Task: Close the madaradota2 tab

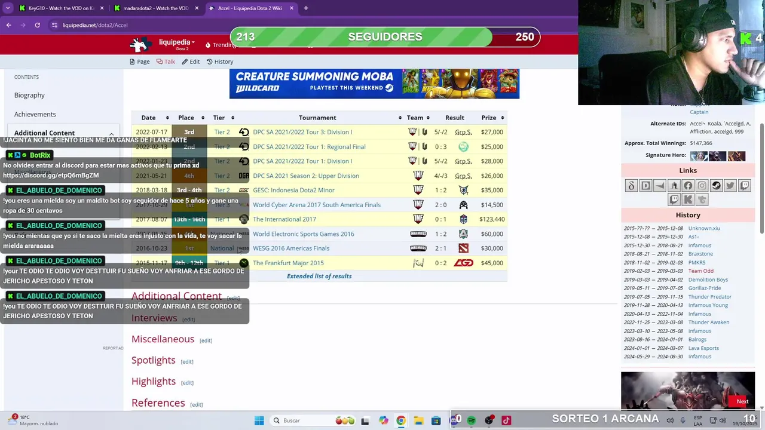Action: coord(197,8)
